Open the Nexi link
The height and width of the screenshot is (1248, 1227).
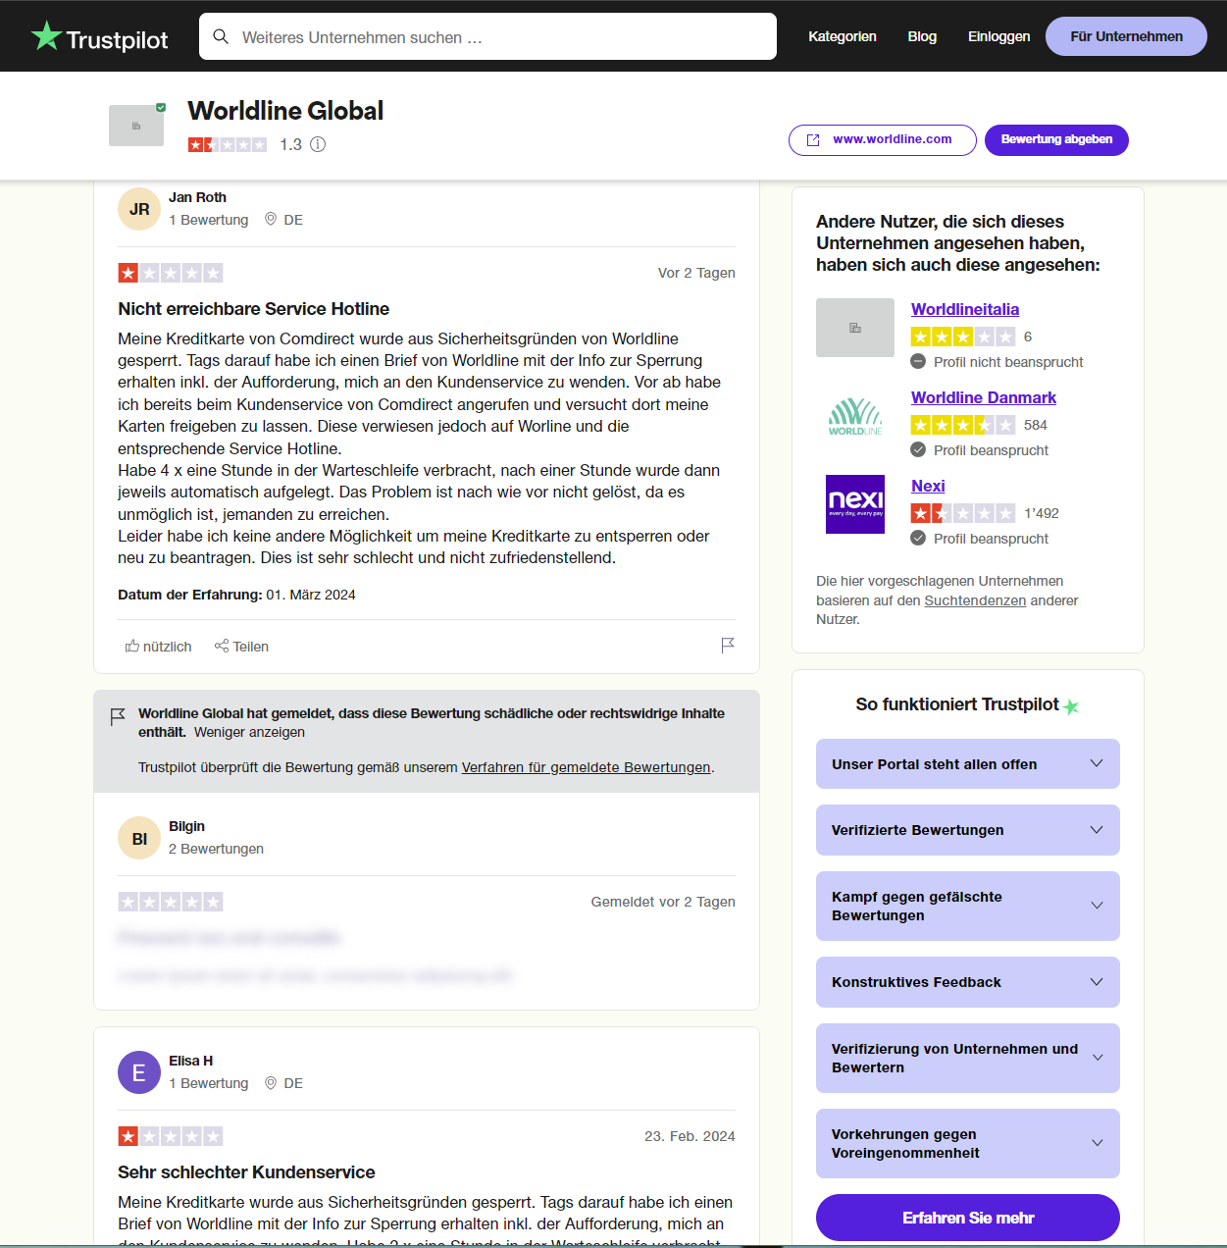(928, 486)
